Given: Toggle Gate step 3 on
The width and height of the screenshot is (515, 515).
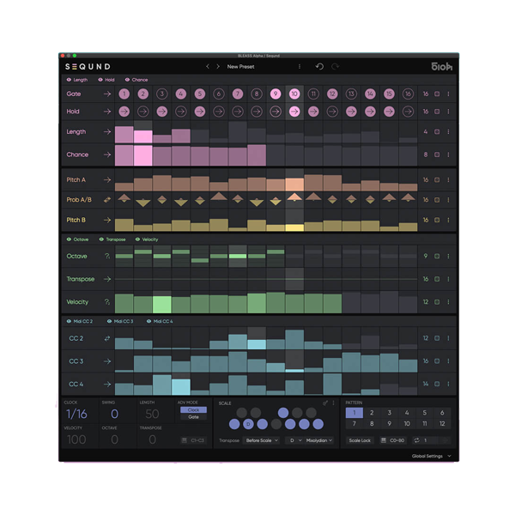Looking at the screenshot, I should 162,94.
